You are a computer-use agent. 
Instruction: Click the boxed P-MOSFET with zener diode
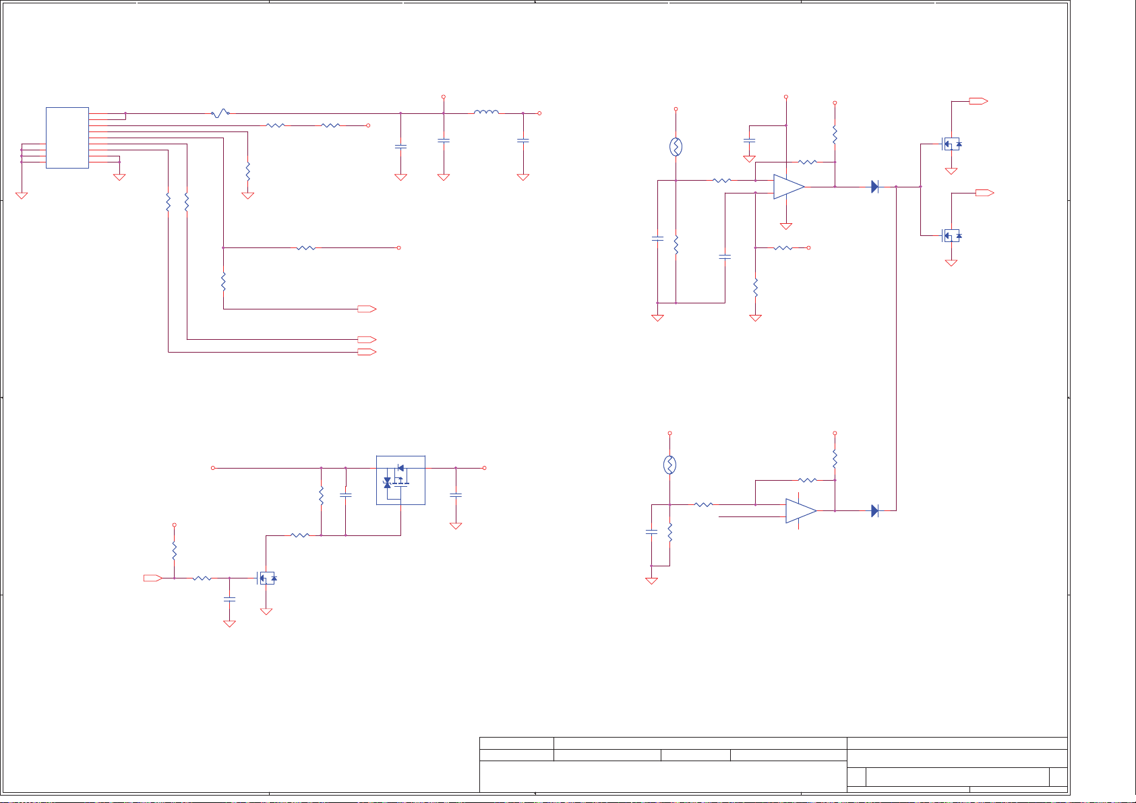coord(400,480)
